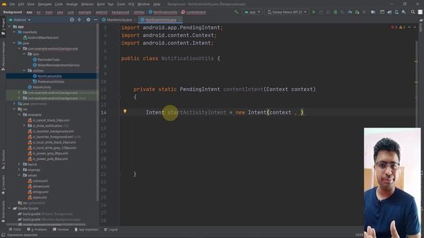Viewport: 424px width, 238px height.
Task: Open the app run configuration dropdown
Action: pyautogui.click(x=252, y=12)
